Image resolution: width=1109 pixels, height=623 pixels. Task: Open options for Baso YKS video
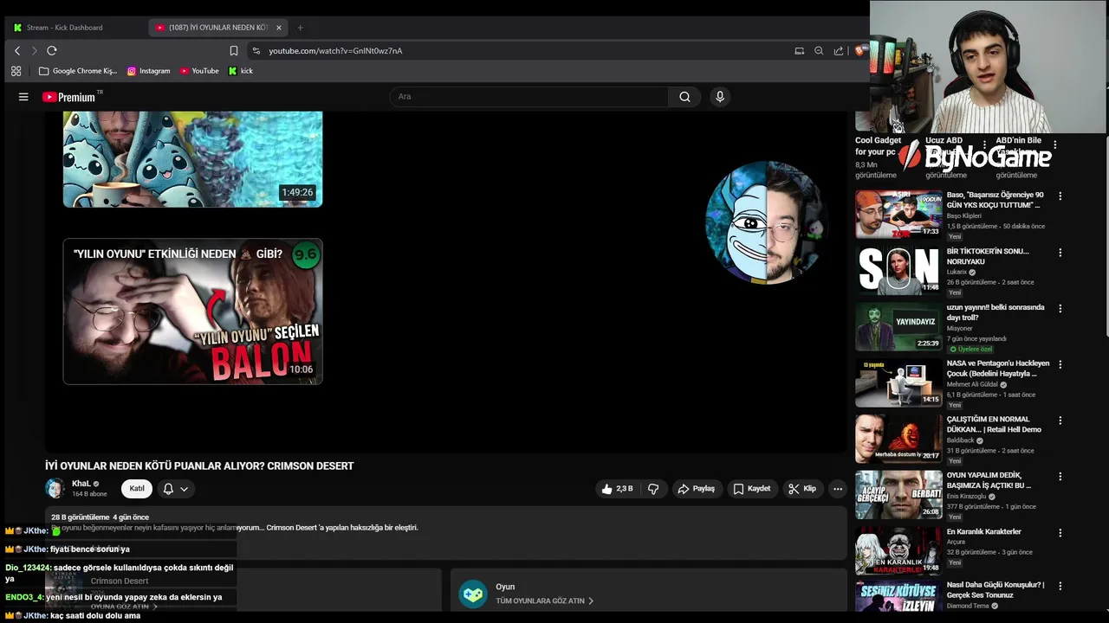pos(1060,196)
